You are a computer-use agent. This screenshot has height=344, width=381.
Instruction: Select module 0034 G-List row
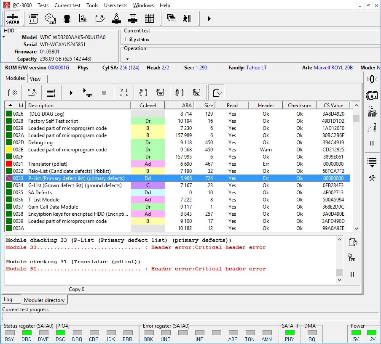coord(177,185)
